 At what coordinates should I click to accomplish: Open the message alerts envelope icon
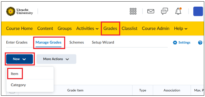(151, 11)
